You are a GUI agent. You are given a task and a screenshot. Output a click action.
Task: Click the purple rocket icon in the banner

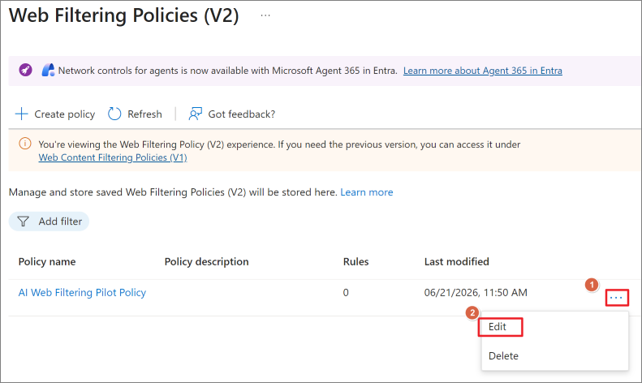click(25, 70)
